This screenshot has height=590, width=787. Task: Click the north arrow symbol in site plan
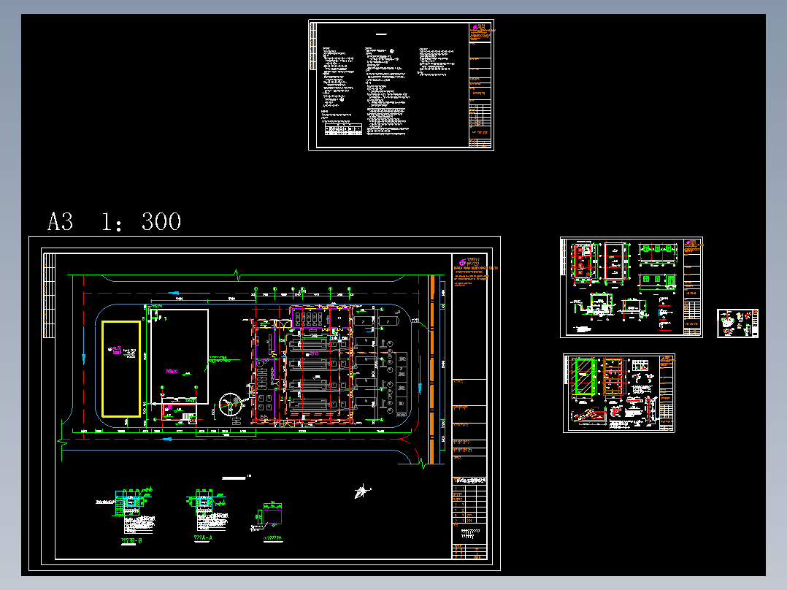click(x=362, y=491)
